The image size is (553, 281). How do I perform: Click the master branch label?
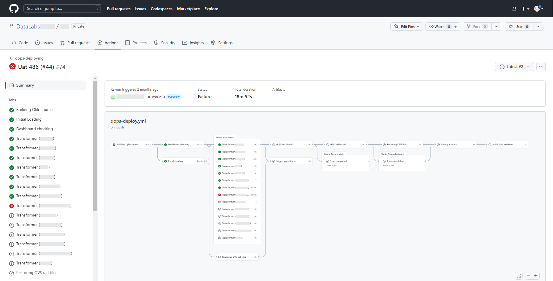[174, 97]
